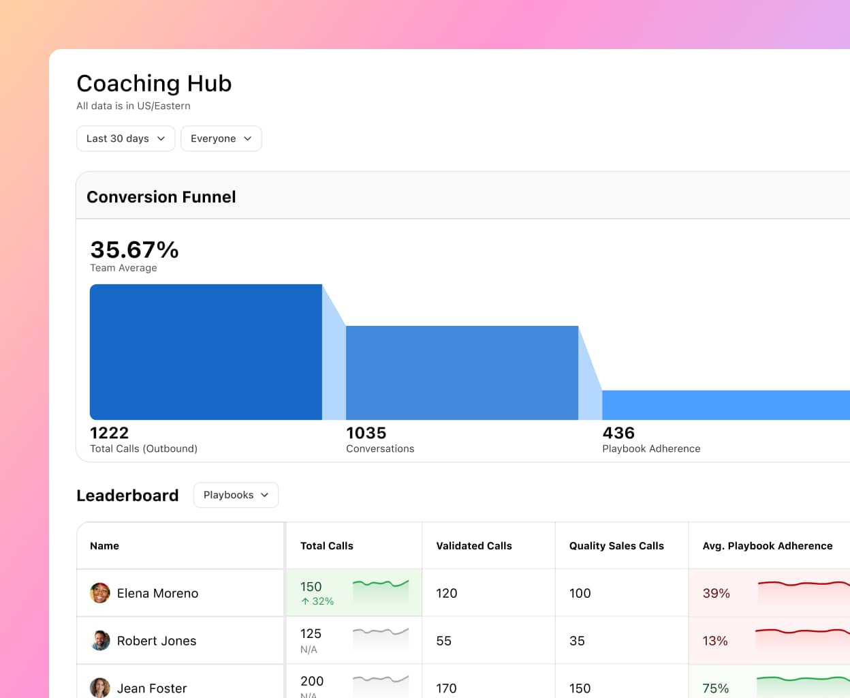Viewport: 850px width, 698px height.
Task: Click Elena Moreno's 150 total calls
Action: coord(311,587)
